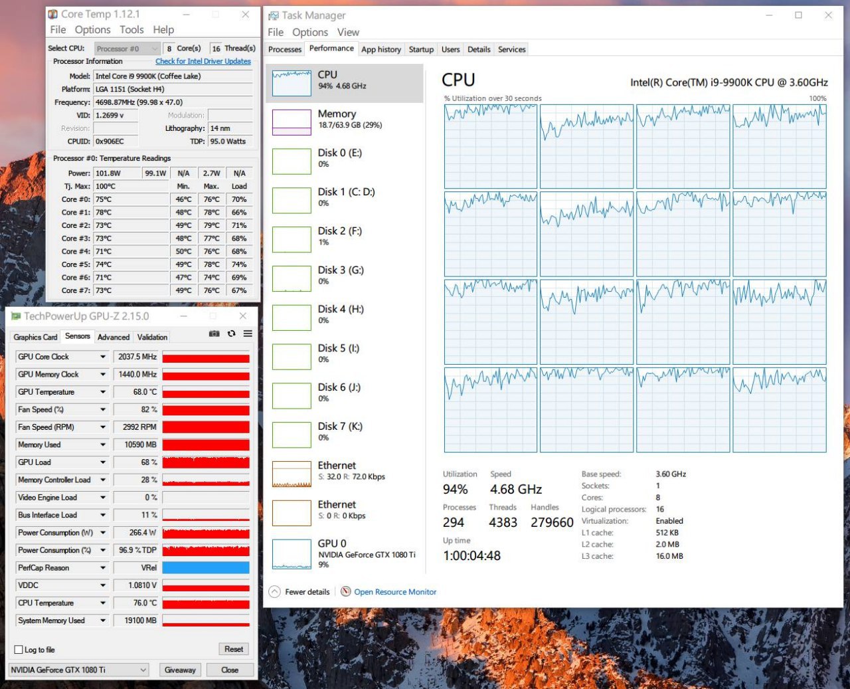Screen dimensions: 850x689
Task: Select Disk 3 (G:) in performance sidebar
Action: (345, 277)
